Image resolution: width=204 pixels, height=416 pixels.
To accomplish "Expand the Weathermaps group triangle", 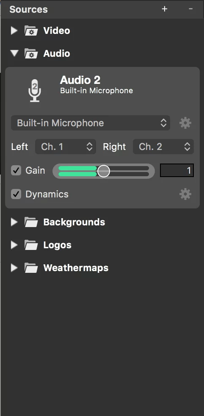I will 14,268.
